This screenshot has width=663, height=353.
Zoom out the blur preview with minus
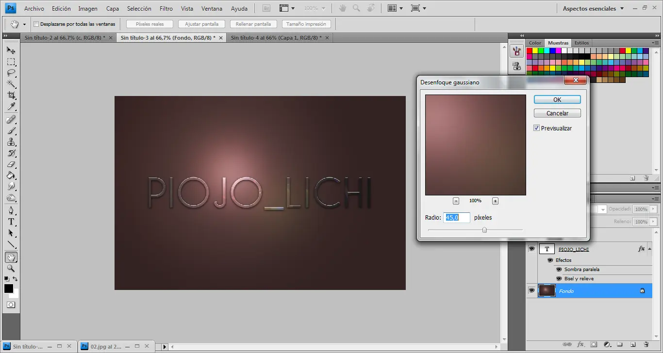click(x=456, y=201)
